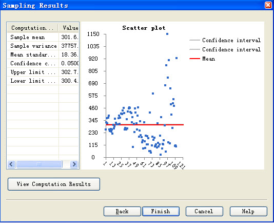Click the table's left scroll arrow
The width and height of the screenshot is (274, 224).
pyautogui.click(x=11, y=164)
